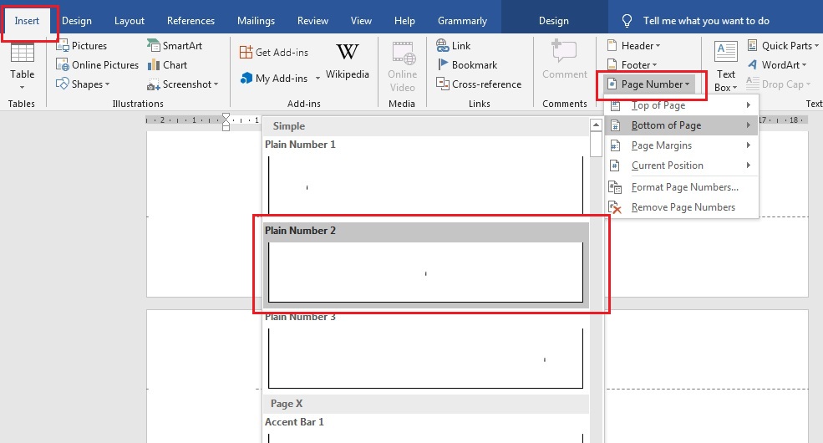This screenshot has height=443, width=823.
Task: Click the Remove Page Numbers icon
Action: click(x=615, y=207)
